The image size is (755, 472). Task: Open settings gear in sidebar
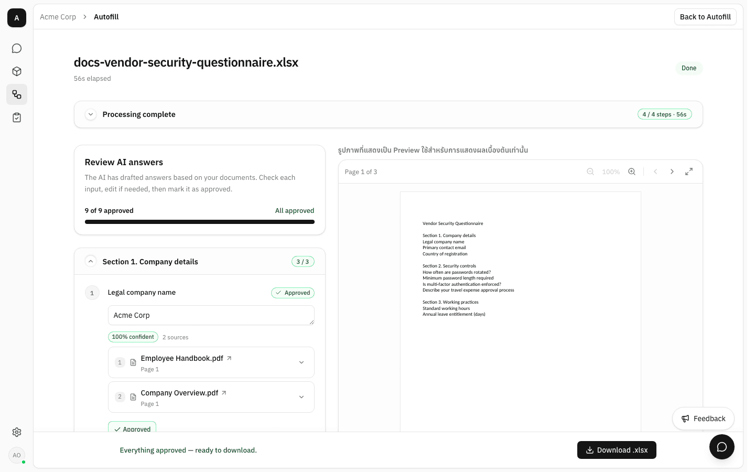click(x=17, y=432)
